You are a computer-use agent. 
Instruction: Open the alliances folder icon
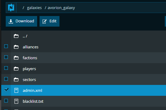[x=16, y=47]
